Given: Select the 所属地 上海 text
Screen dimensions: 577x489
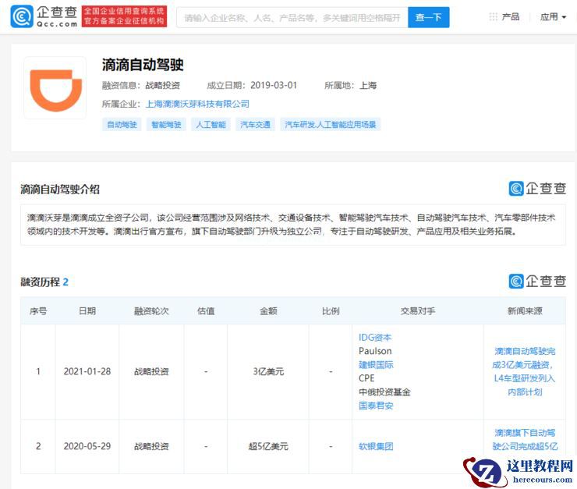Looking at the screenshot, I should tap(350, 85).
